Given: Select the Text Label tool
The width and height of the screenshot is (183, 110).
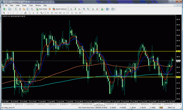Looking at the screenshot, I should pos(37,13).
